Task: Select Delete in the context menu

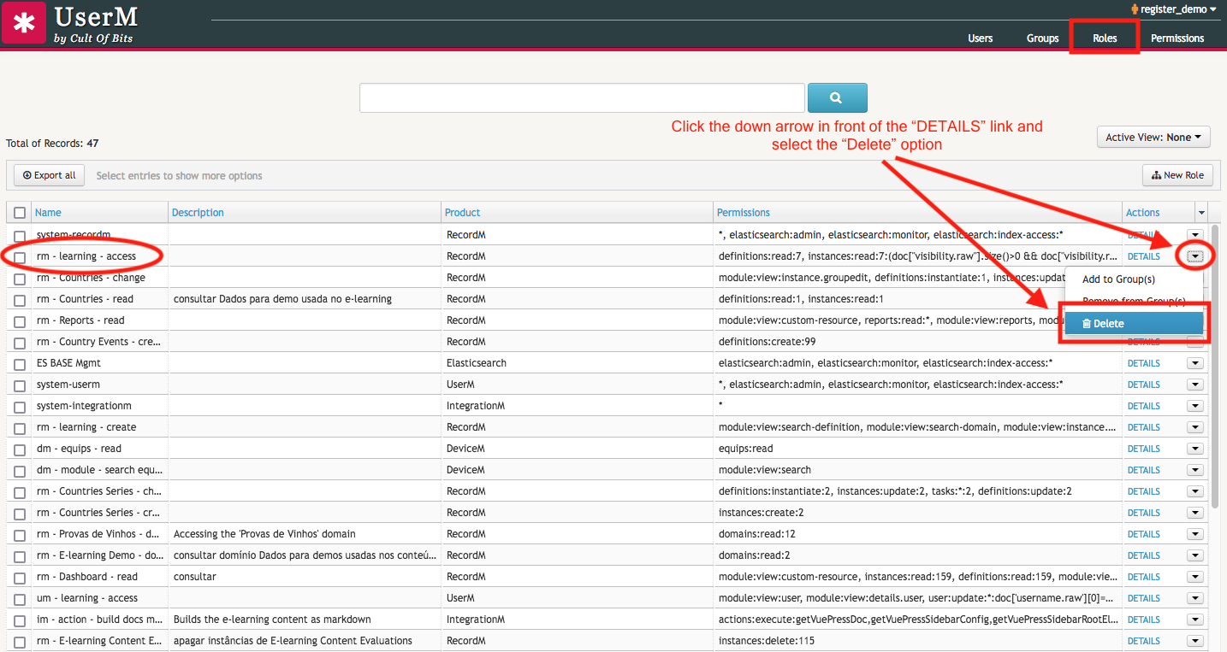Action: 1134,324
